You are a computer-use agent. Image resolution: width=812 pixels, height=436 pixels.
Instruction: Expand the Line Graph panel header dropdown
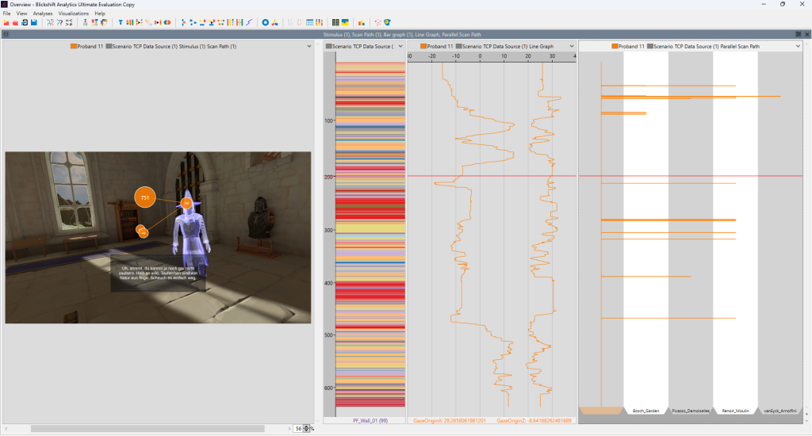click(570, 47)
